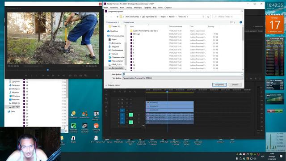Viewport: 286px width, 161px height.
Task: Toggle A1 track targeting
Action: [x=122, y=115]
